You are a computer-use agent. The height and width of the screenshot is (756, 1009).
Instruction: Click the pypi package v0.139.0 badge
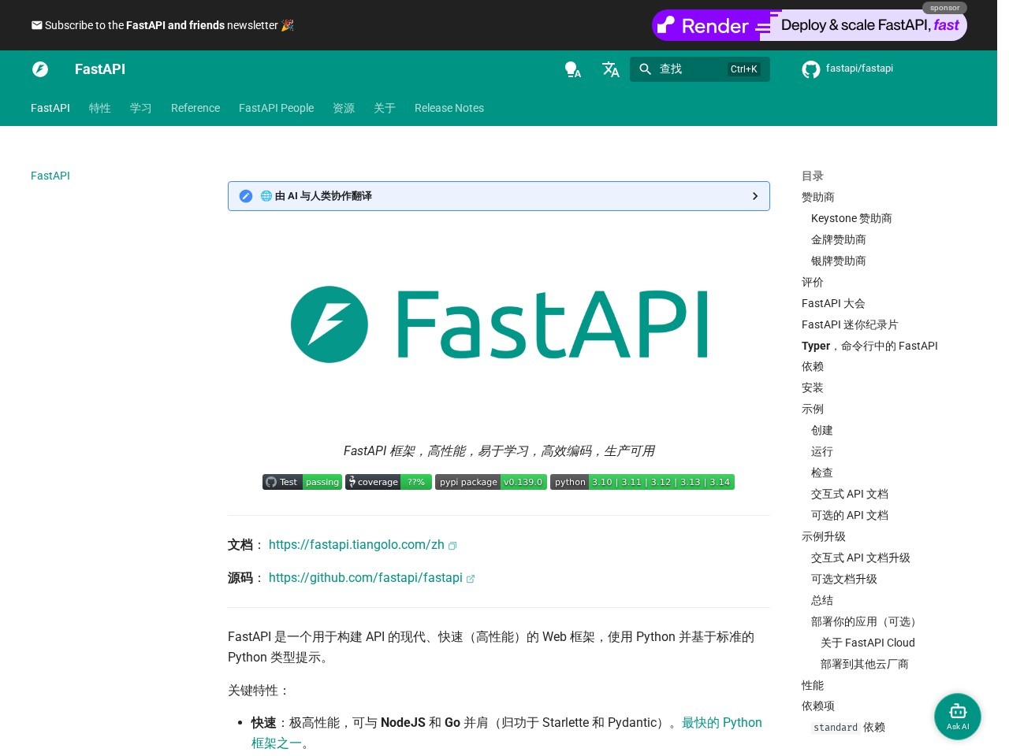[491, 482]
